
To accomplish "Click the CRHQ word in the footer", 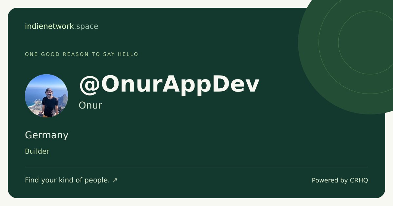I will coord(359,180).
